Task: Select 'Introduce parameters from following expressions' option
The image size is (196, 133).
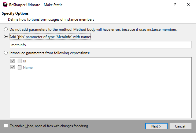Action: pos(6,53)
